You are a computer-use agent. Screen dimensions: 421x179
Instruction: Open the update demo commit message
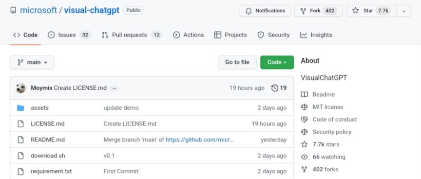(121, 108)
